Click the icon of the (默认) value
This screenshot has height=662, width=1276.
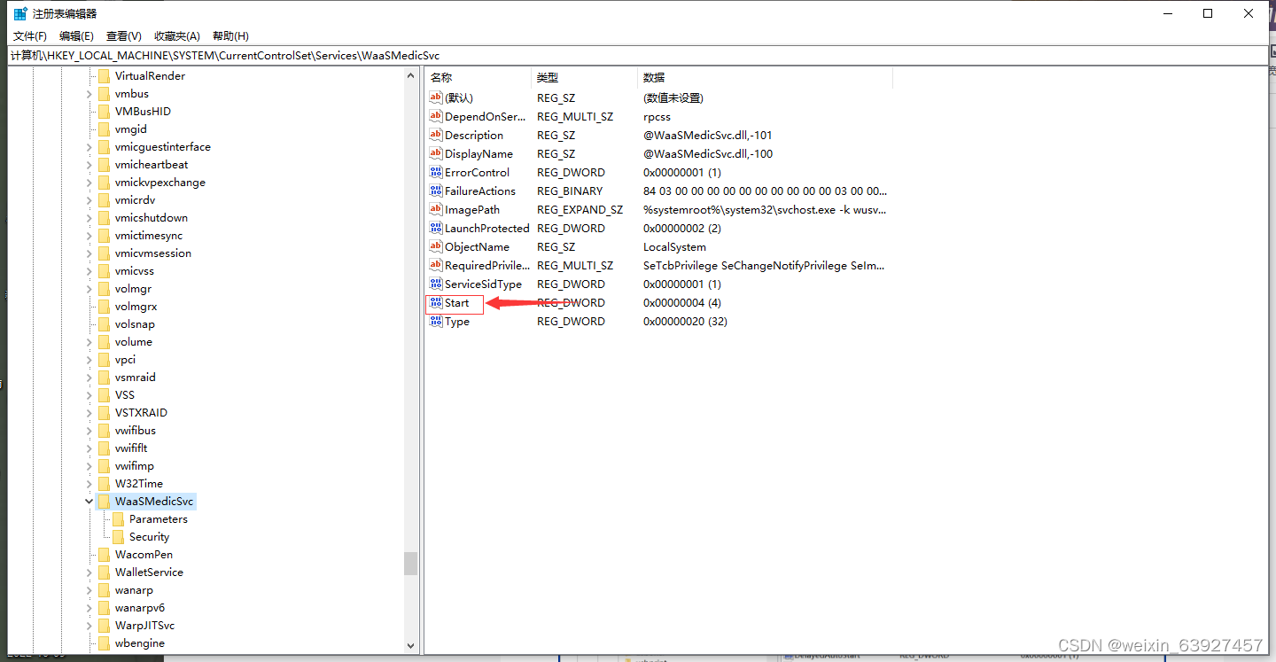pyautogui.click(x=435, y=97)
